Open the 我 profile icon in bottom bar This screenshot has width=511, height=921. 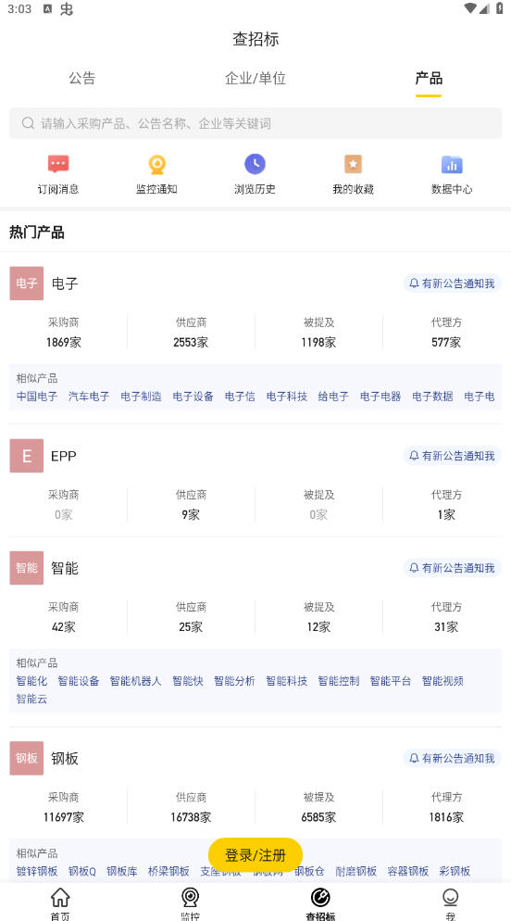(450, 898)
